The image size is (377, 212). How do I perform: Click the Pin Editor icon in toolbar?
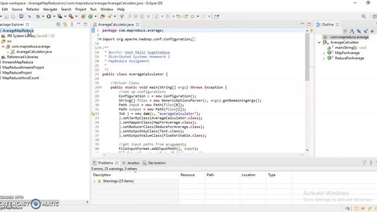pyautogui.click(x=217, y=16)
